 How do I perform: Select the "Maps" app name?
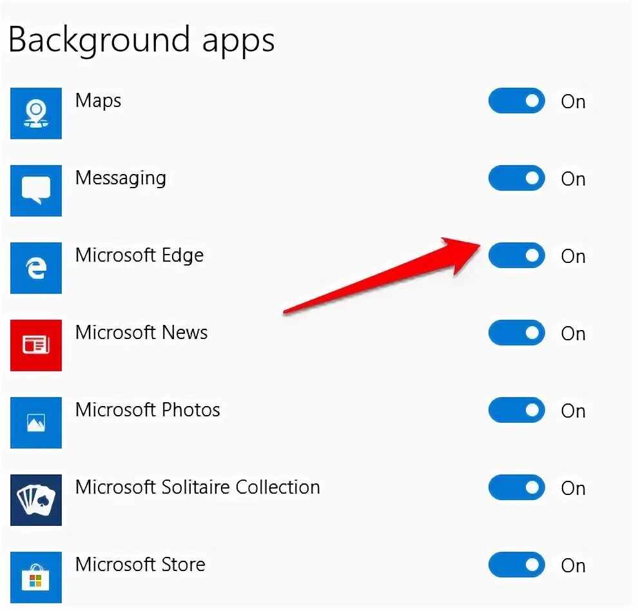click(99, 101)
